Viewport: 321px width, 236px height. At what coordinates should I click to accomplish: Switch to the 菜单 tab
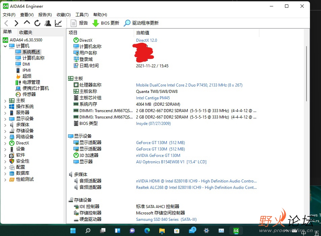[7, 32]
